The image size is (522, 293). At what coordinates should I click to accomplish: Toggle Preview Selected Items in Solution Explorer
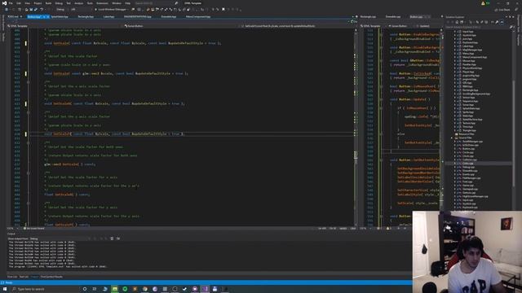[x=502, y=22]
